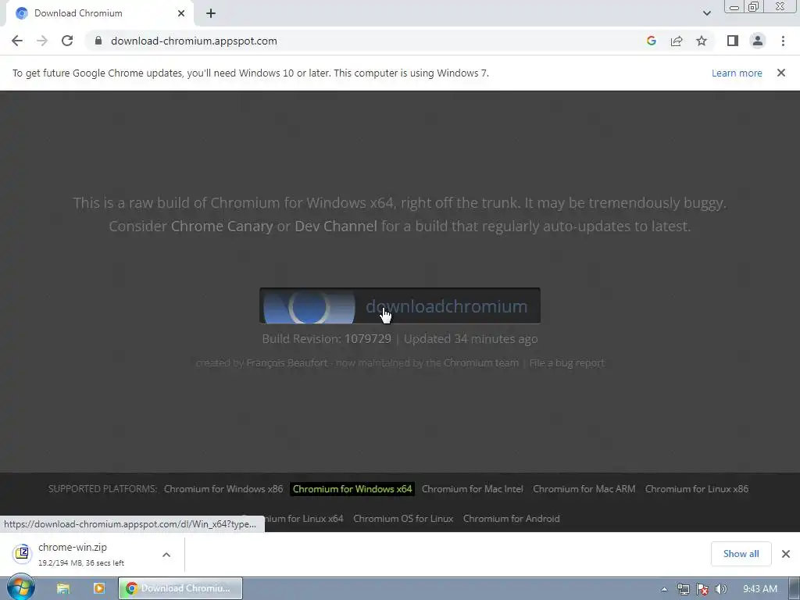Open the Learn more link in infobar
800x600 pixels.
tap(737, 73)
